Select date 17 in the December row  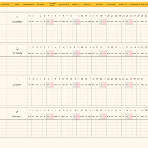105,47
